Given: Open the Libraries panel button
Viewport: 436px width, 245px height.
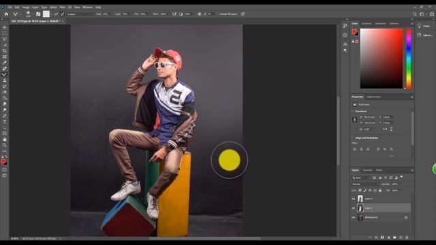Looking at the screenshot, I should [x=425, y=35].
